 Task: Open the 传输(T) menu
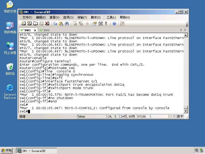pyautogui.click(x=82, y=17)
